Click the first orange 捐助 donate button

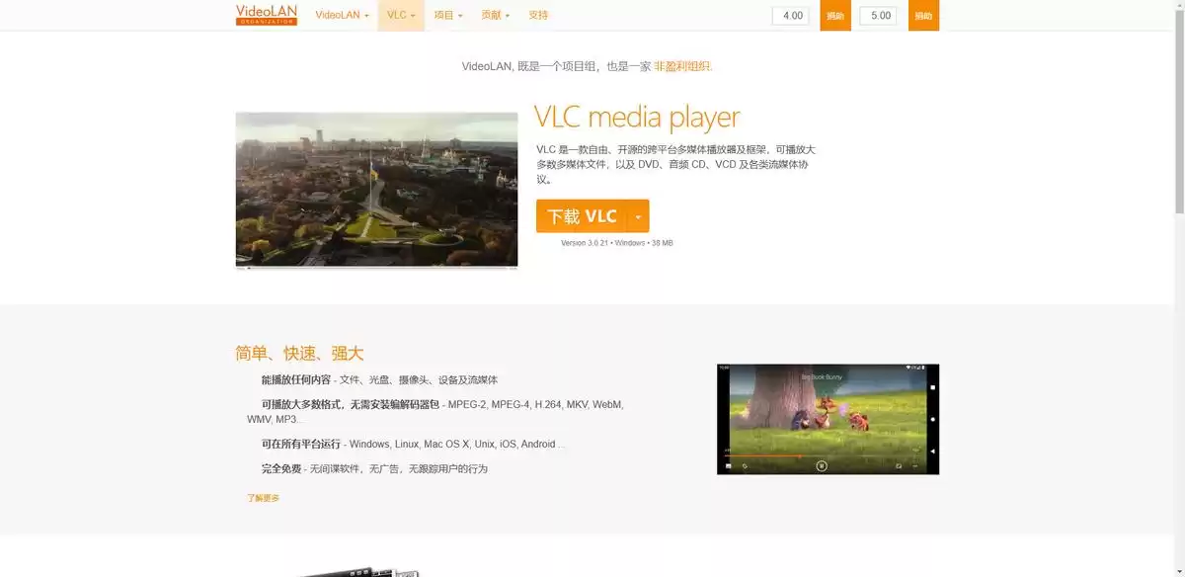(834, 15)
